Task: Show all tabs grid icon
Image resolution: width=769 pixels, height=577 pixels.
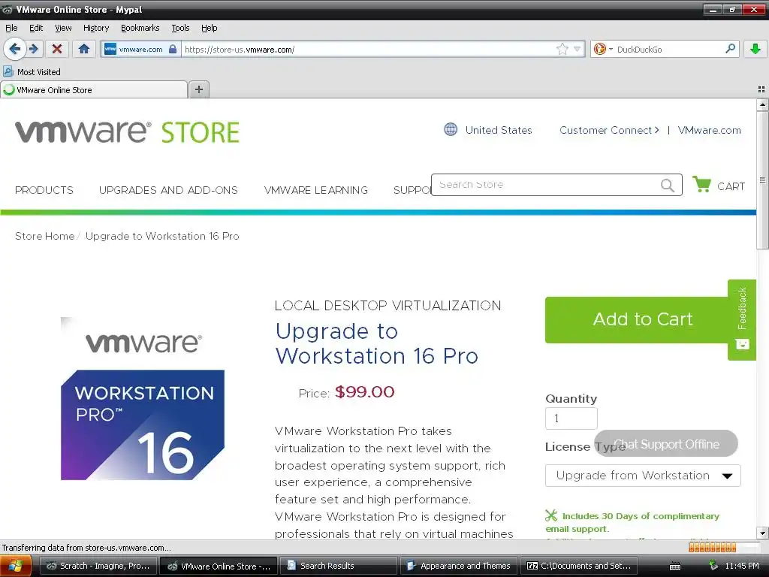Action: (x=761, y=89)
